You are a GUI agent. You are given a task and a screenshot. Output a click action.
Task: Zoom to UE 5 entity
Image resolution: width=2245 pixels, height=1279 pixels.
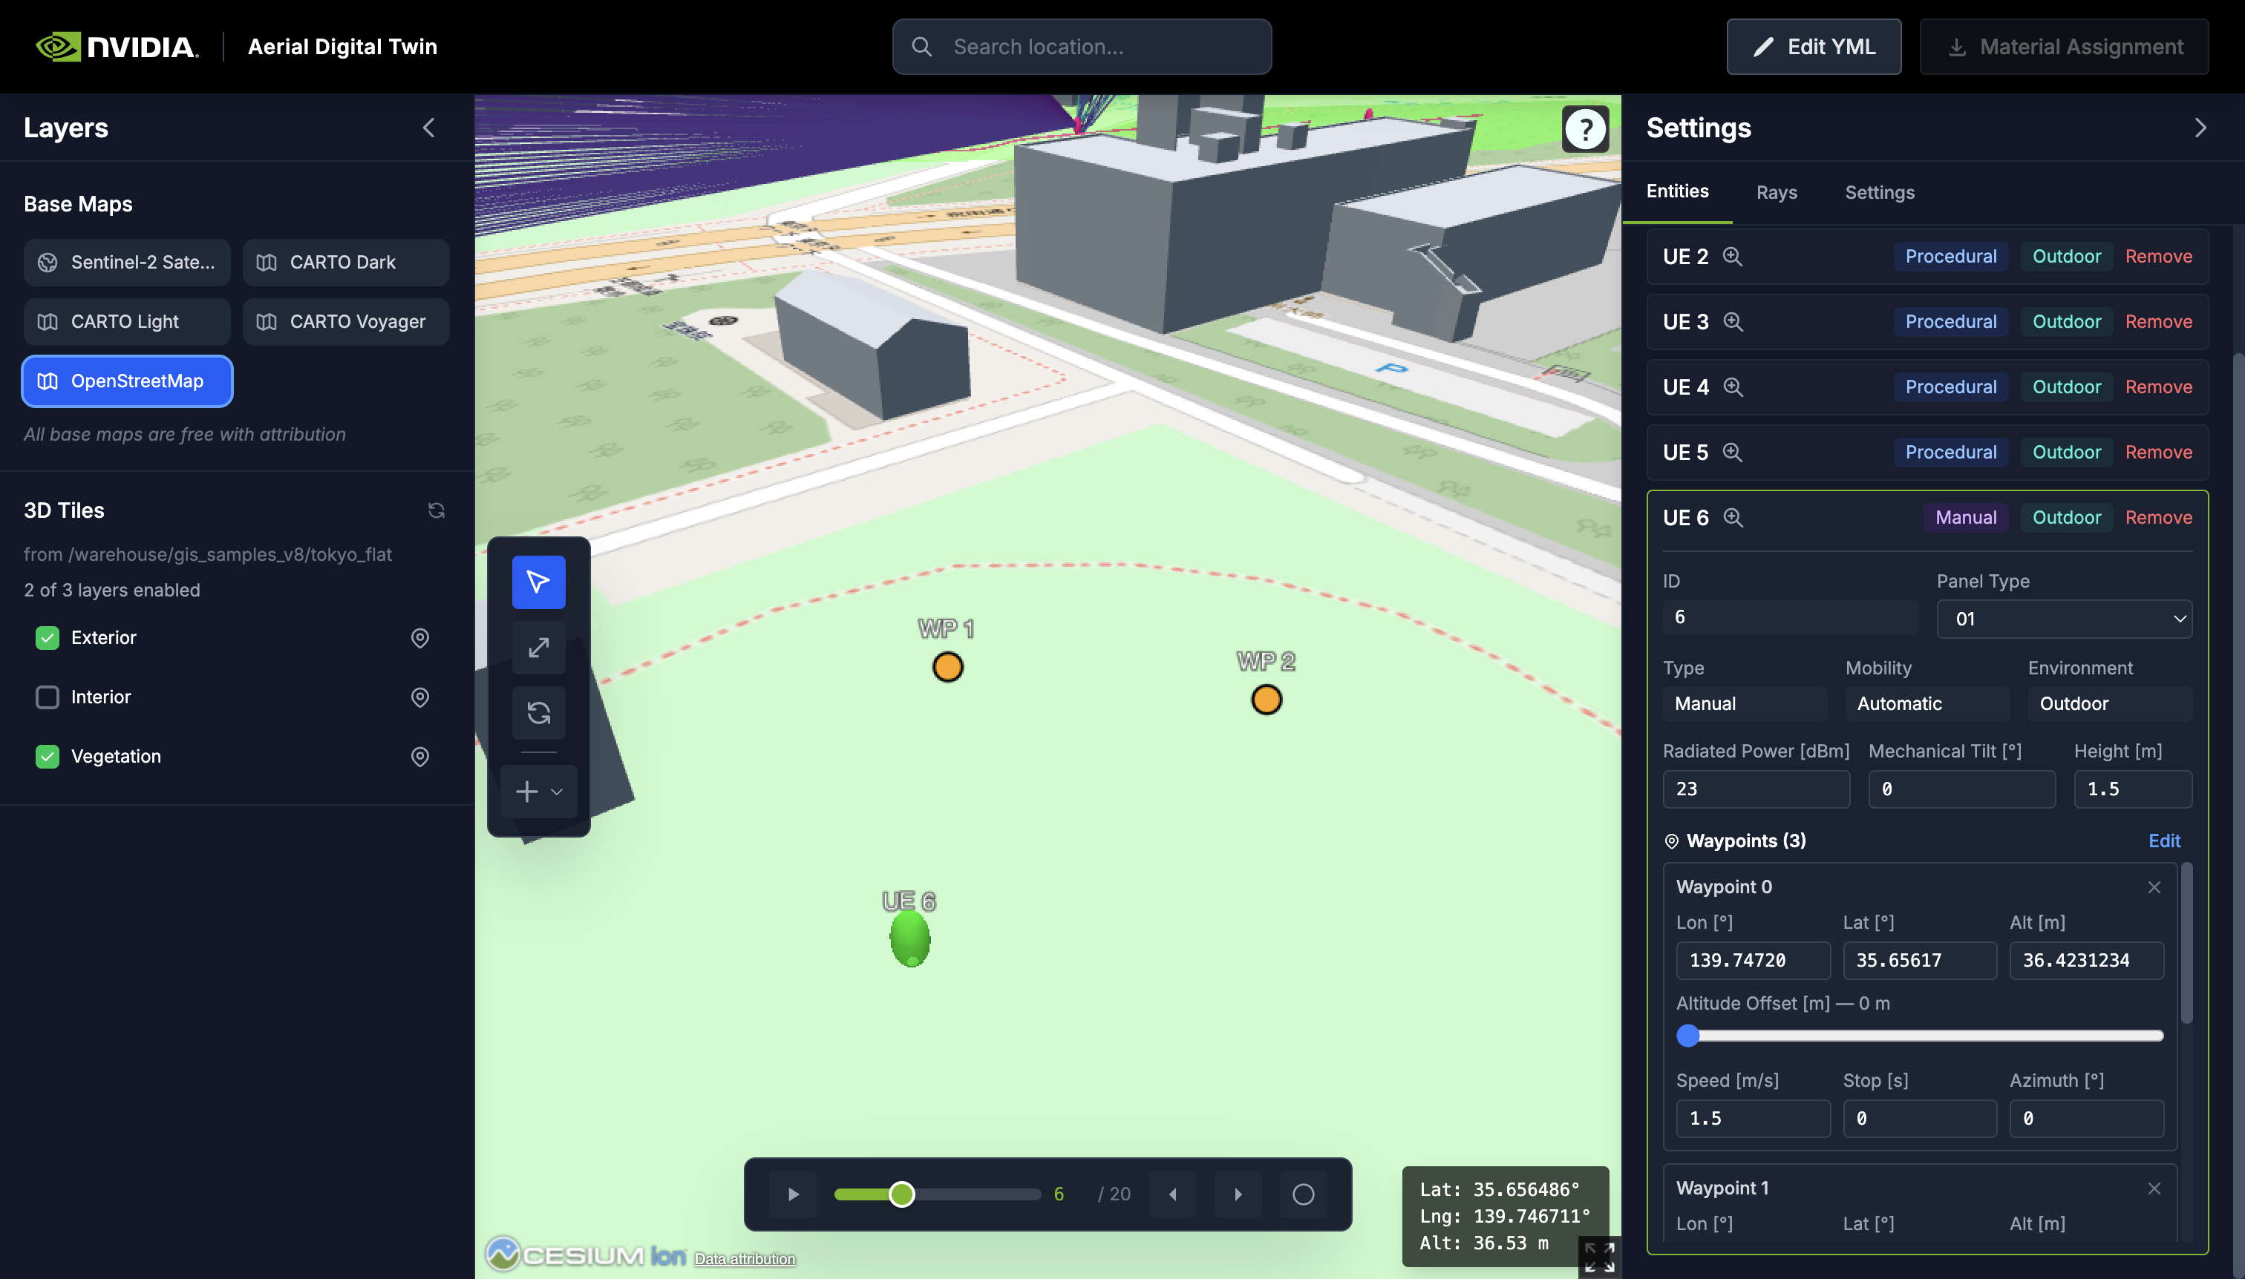pyautogui.click(x=1733, y=453)
